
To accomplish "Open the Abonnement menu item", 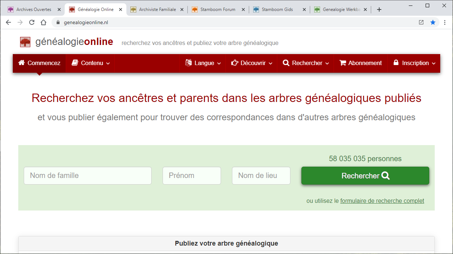I will point(361,63).
